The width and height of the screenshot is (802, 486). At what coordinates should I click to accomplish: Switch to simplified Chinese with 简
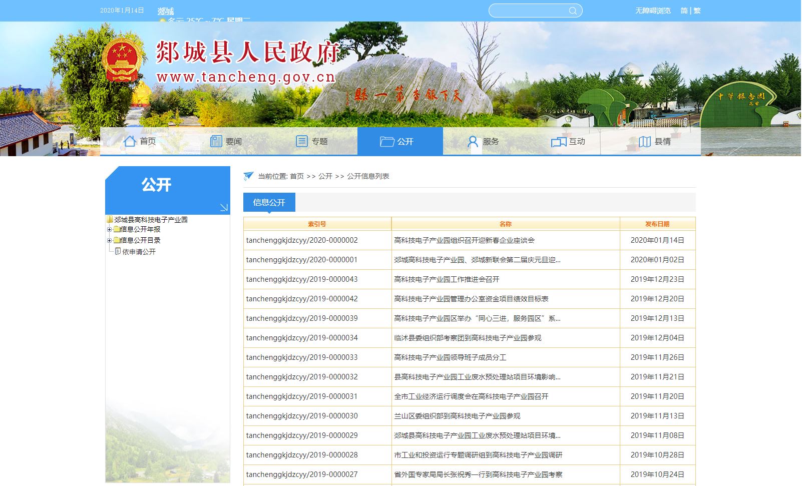click(x=684, y=11)
